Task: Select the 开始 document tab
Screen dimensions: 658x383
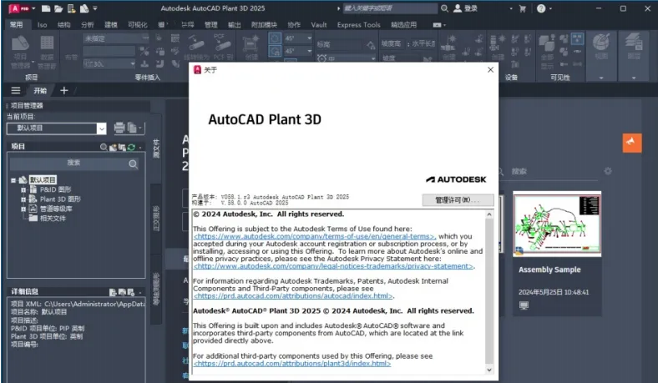Action: coord(40,90)
